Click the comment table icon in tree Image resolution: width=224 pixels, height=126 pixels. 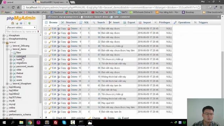[14, 56]
